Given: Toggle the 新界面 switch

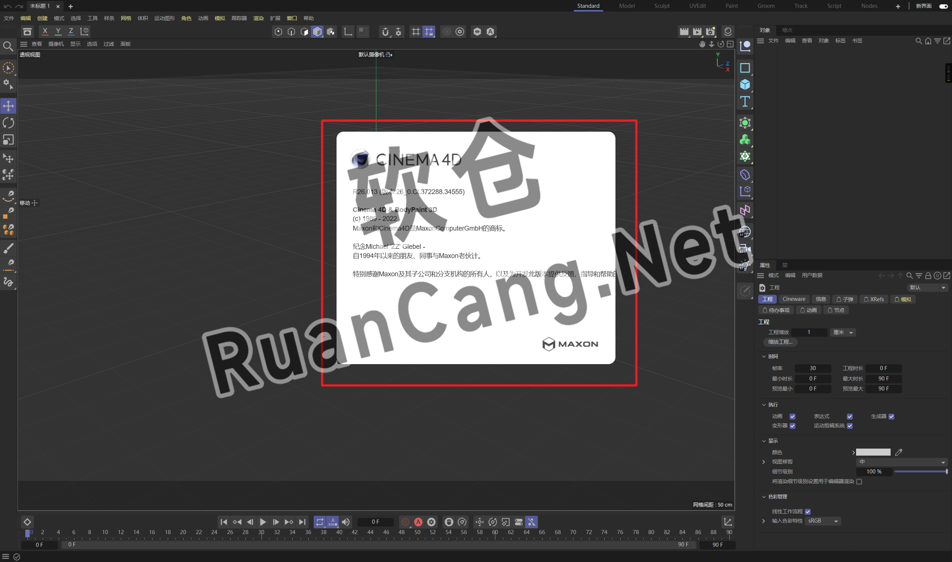Looking at the screenshot, I should click(943, 6).
